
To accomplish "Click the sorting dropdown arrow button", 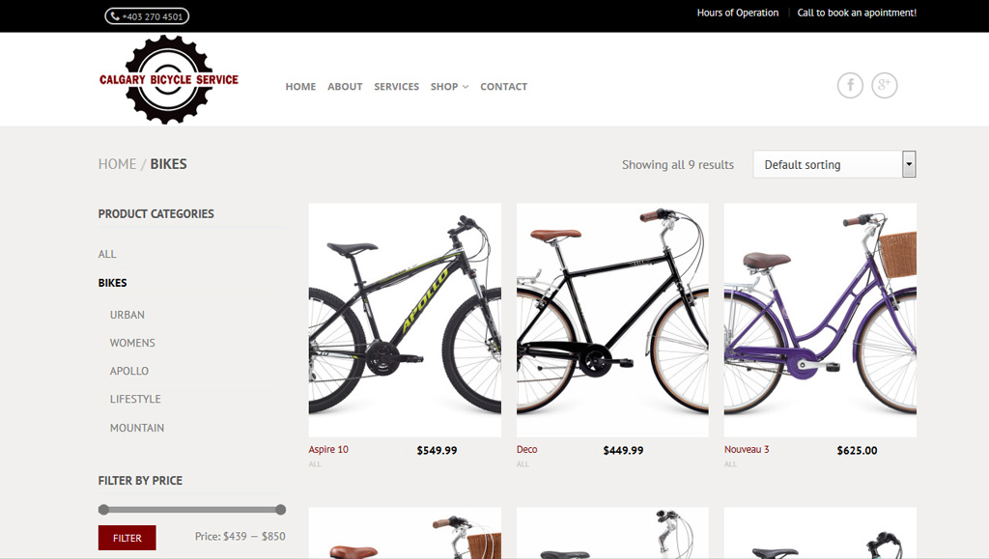I will pos(909,164).
